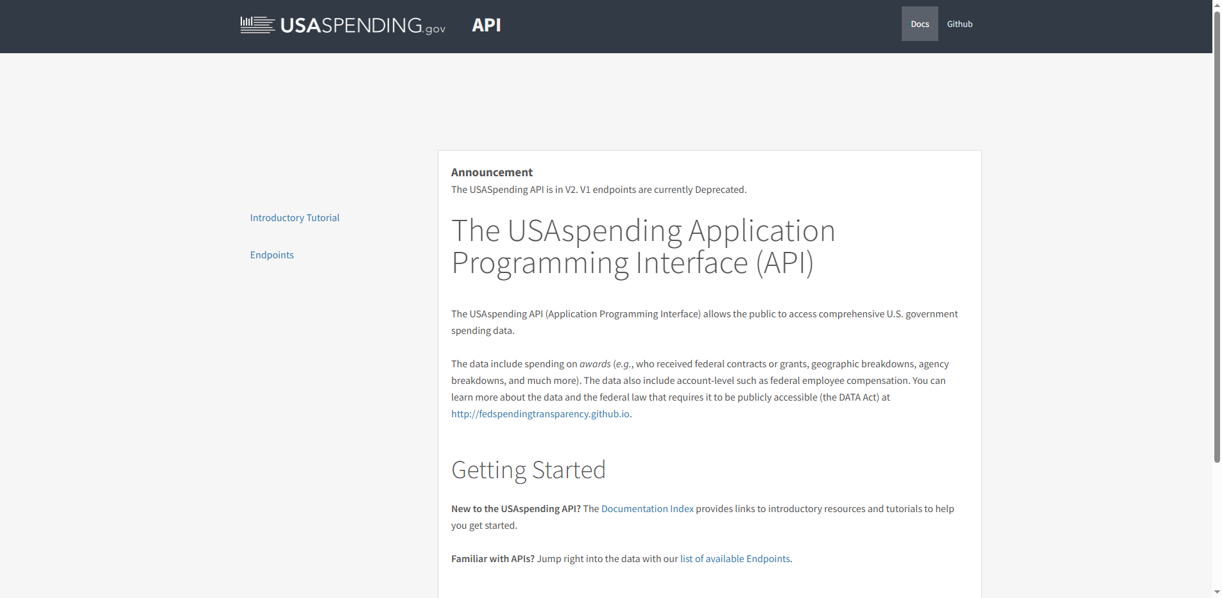Click the scrollbar down arrow
Image resolution: width=1222 pixels, height=598 pixels.
[x=1216, y=592]
